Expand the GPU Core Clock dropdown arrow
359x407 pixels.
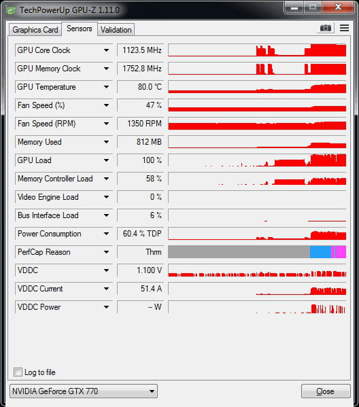[106, 50]
